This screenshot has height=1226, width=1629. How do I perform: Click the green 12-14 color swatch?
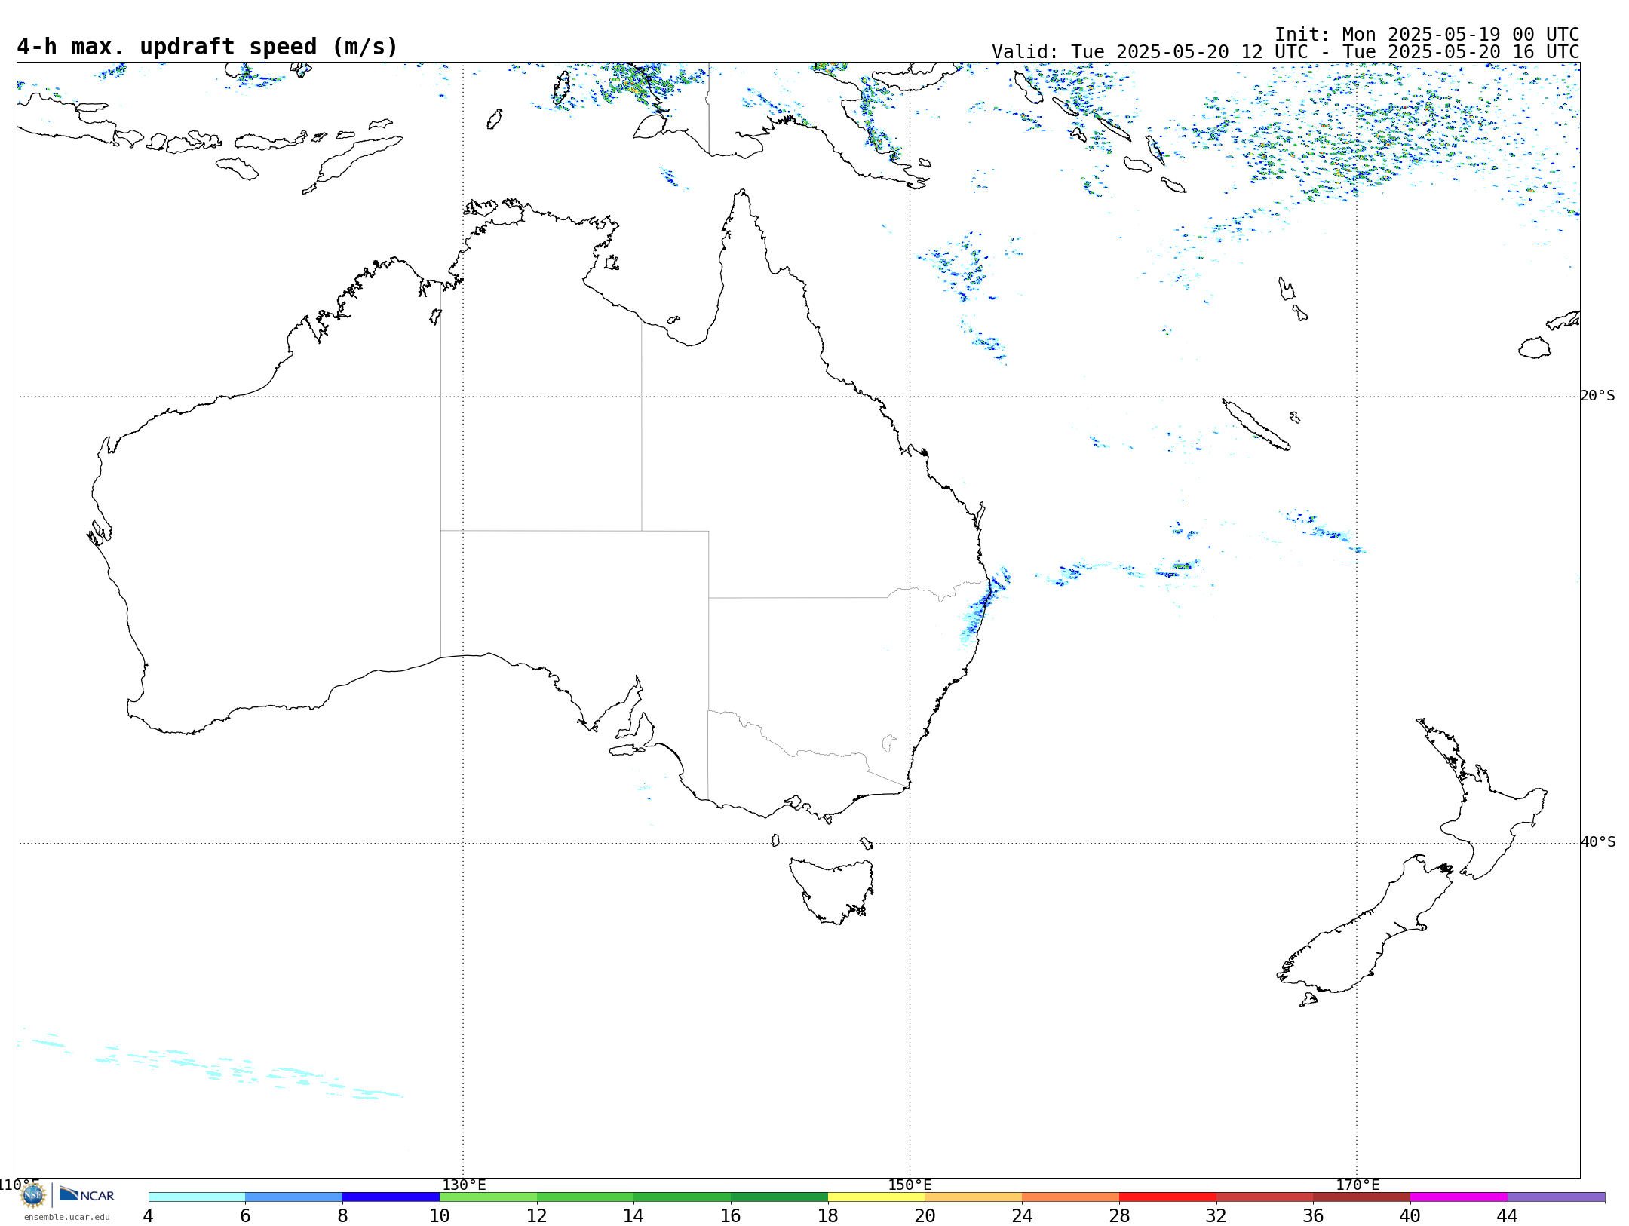click(585, 1197)
